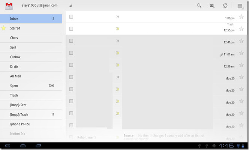Tap the Android back button

(7, 145)
